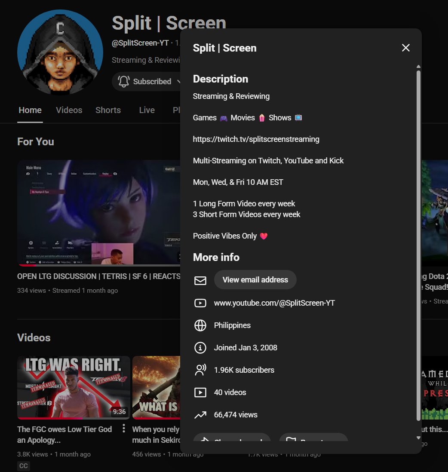Click the 9:36 duration badge
Viewport: 448px width, 472px height.
pos(119,411)
